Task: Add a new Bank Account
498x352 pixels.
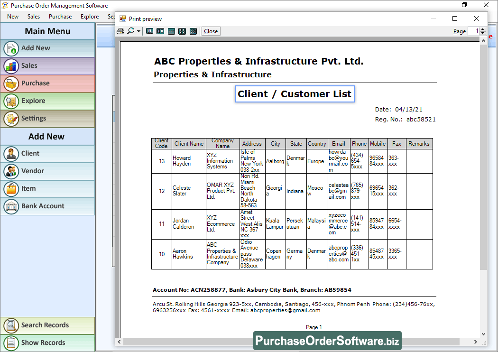Action: pos(47,206)
